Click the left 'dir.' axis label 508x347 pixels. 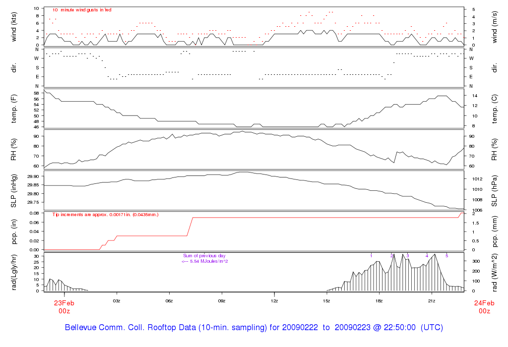(13, 67)
